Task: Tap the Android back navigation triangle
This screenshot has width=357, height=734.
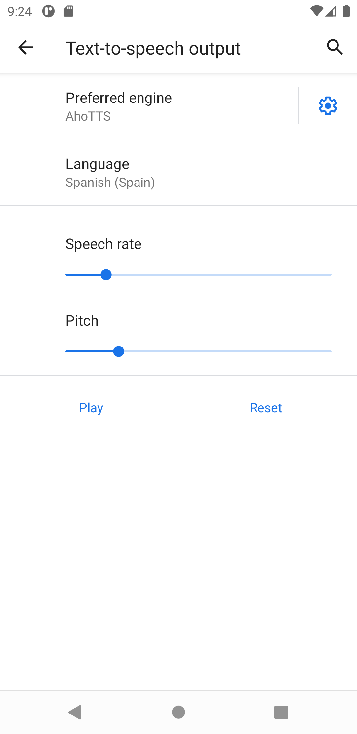Action: coord(75,712)
